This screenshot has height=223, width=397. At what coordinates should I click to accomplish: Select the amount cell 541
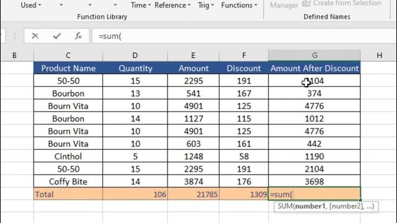coord(193,94)
